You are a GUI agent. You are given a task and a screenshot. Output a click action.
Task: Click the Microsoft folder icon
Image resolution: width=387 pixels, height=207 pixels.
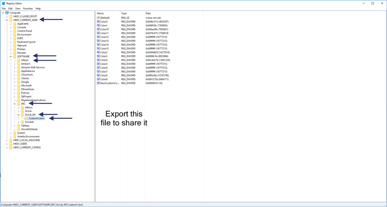19,86
